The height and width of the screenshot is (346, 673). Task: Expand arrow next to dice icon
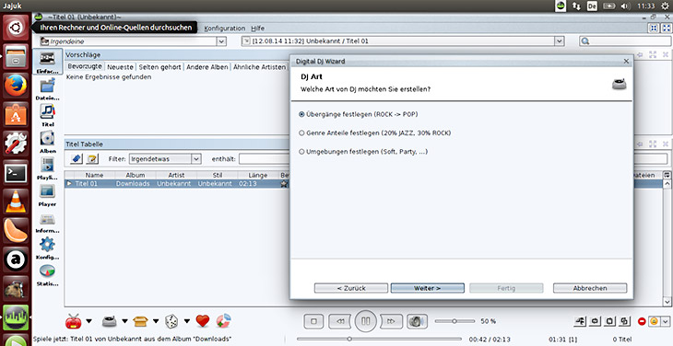[x=187, y=321]
